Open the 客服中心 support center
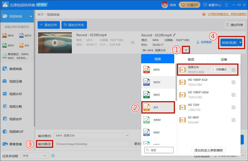 click(213, 5)
